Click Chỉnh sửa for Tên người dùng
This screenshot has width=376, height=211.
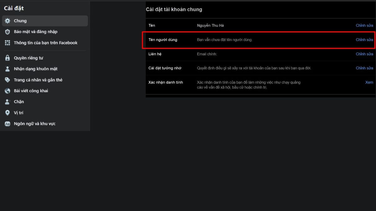pos(364,40)
